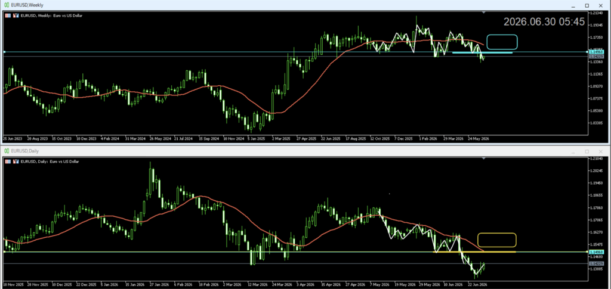Select the yellow rounded rectangle on Daily chart
Screen dimensions: 611x289
pyautogui.click(x=497, y=240)
